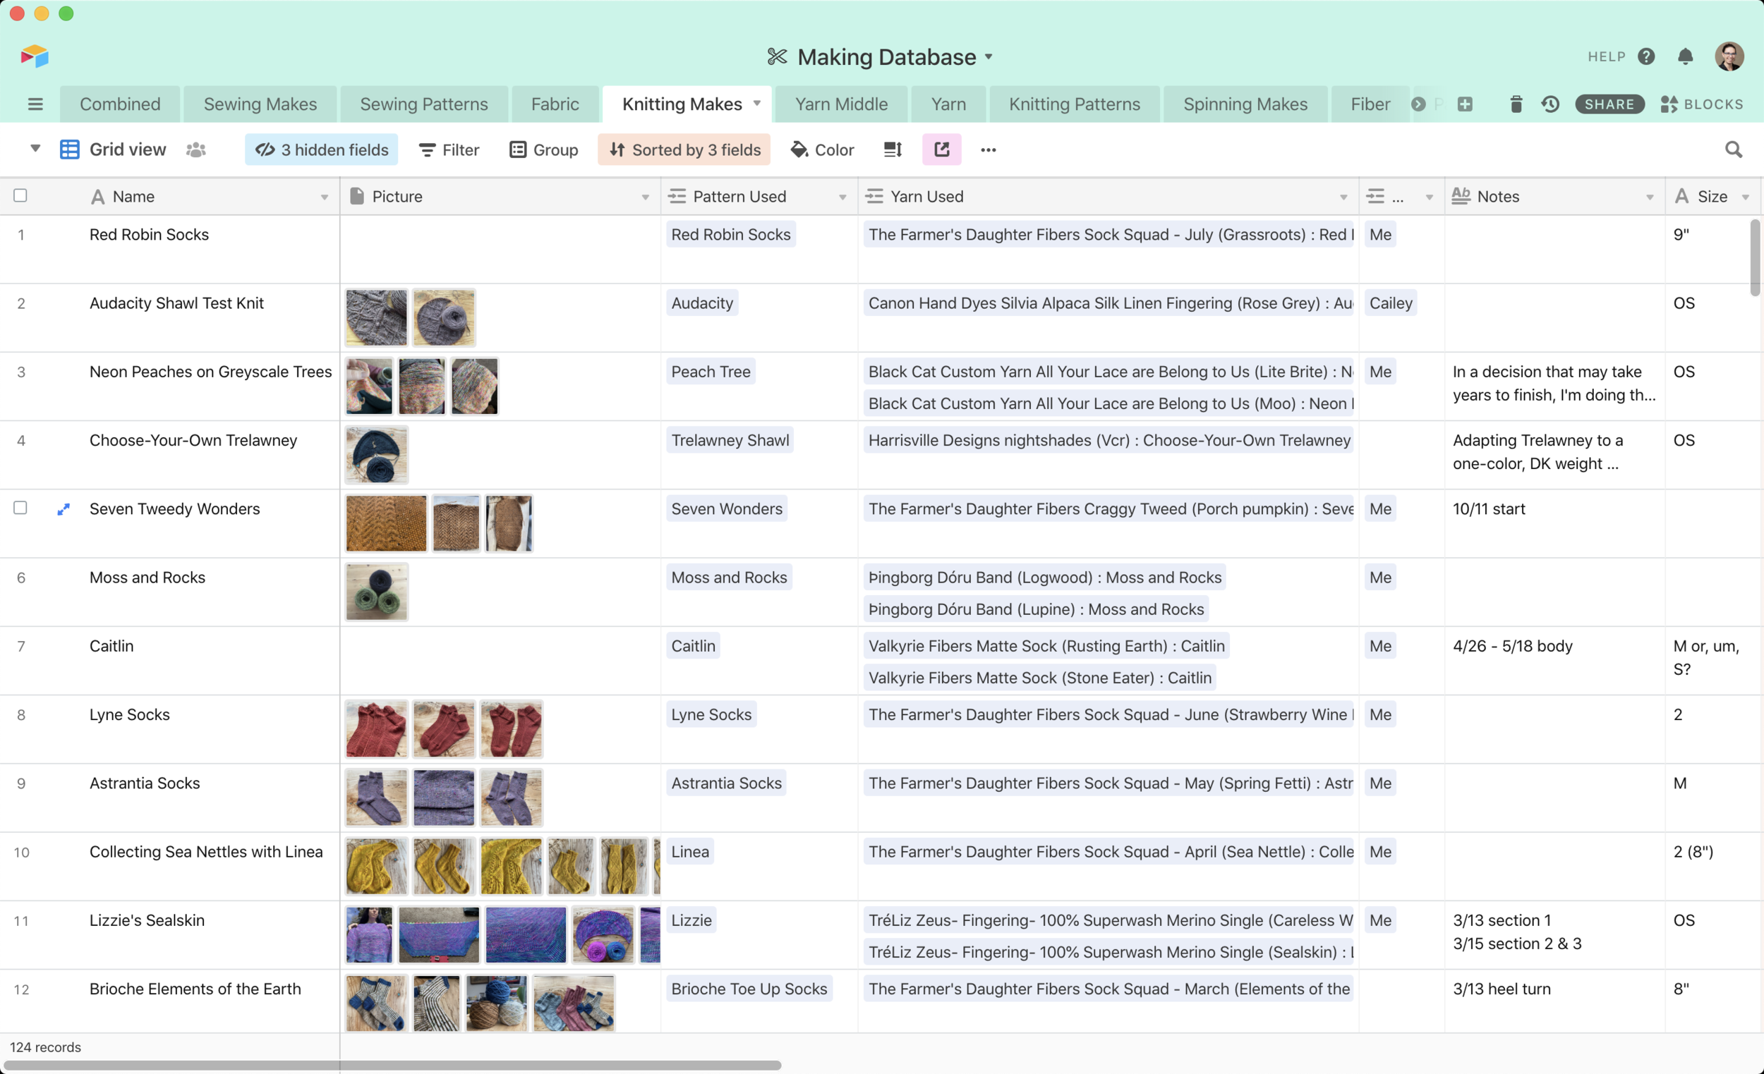Click the Cailey recipient tag
This screenshot has height=1074, width=1764.
(x=1390, y=303)
